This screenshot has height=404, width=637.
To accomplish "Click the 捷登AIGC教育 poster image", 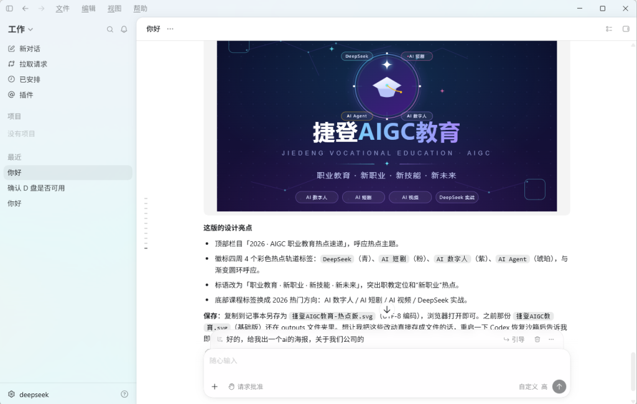I will tap(387, 126).
